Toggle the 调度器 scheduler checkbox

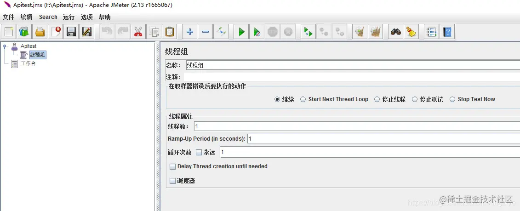tap(183, 181)
